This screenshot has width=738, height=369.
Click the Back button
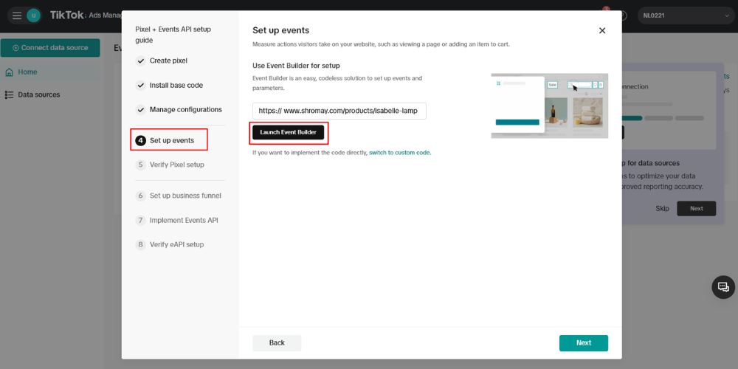(277, 342)
